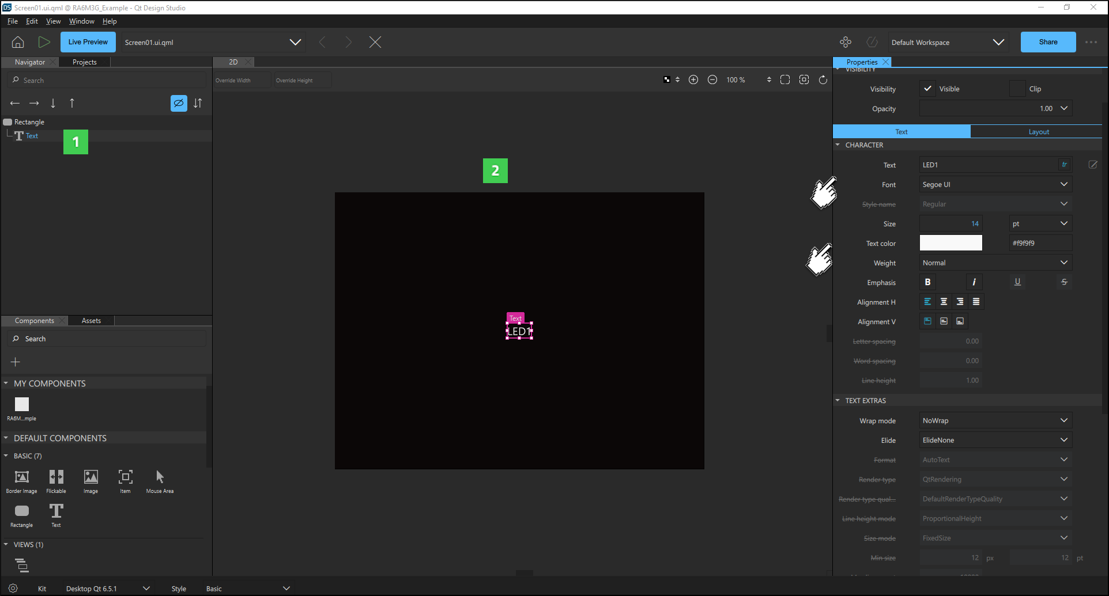Click the Home icon in the toolbar
This screenshot has width=1109, height=596.
pyautogui.click(x=18, y=42)
